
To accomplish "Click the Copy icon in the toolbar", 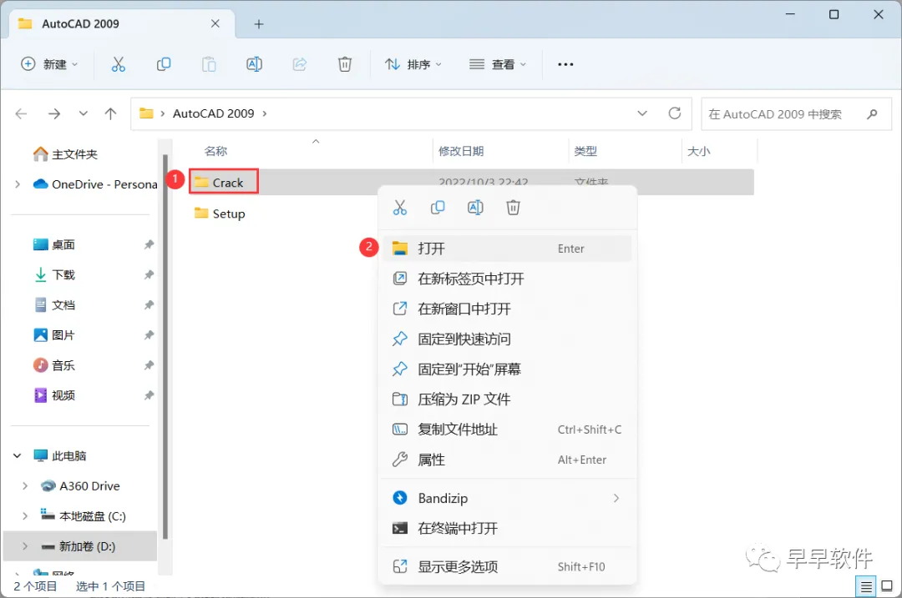I will point(164,64).
